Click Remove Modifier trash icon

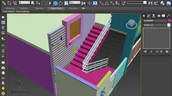161,51
